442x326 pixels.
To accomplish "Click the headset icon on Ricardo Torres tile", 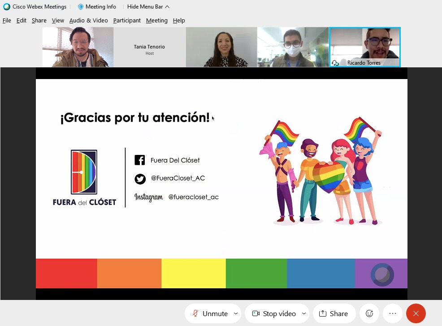I will [x=335, y=63].
